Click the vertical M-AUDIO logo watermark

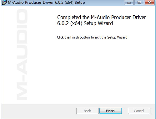pos(22,55)
